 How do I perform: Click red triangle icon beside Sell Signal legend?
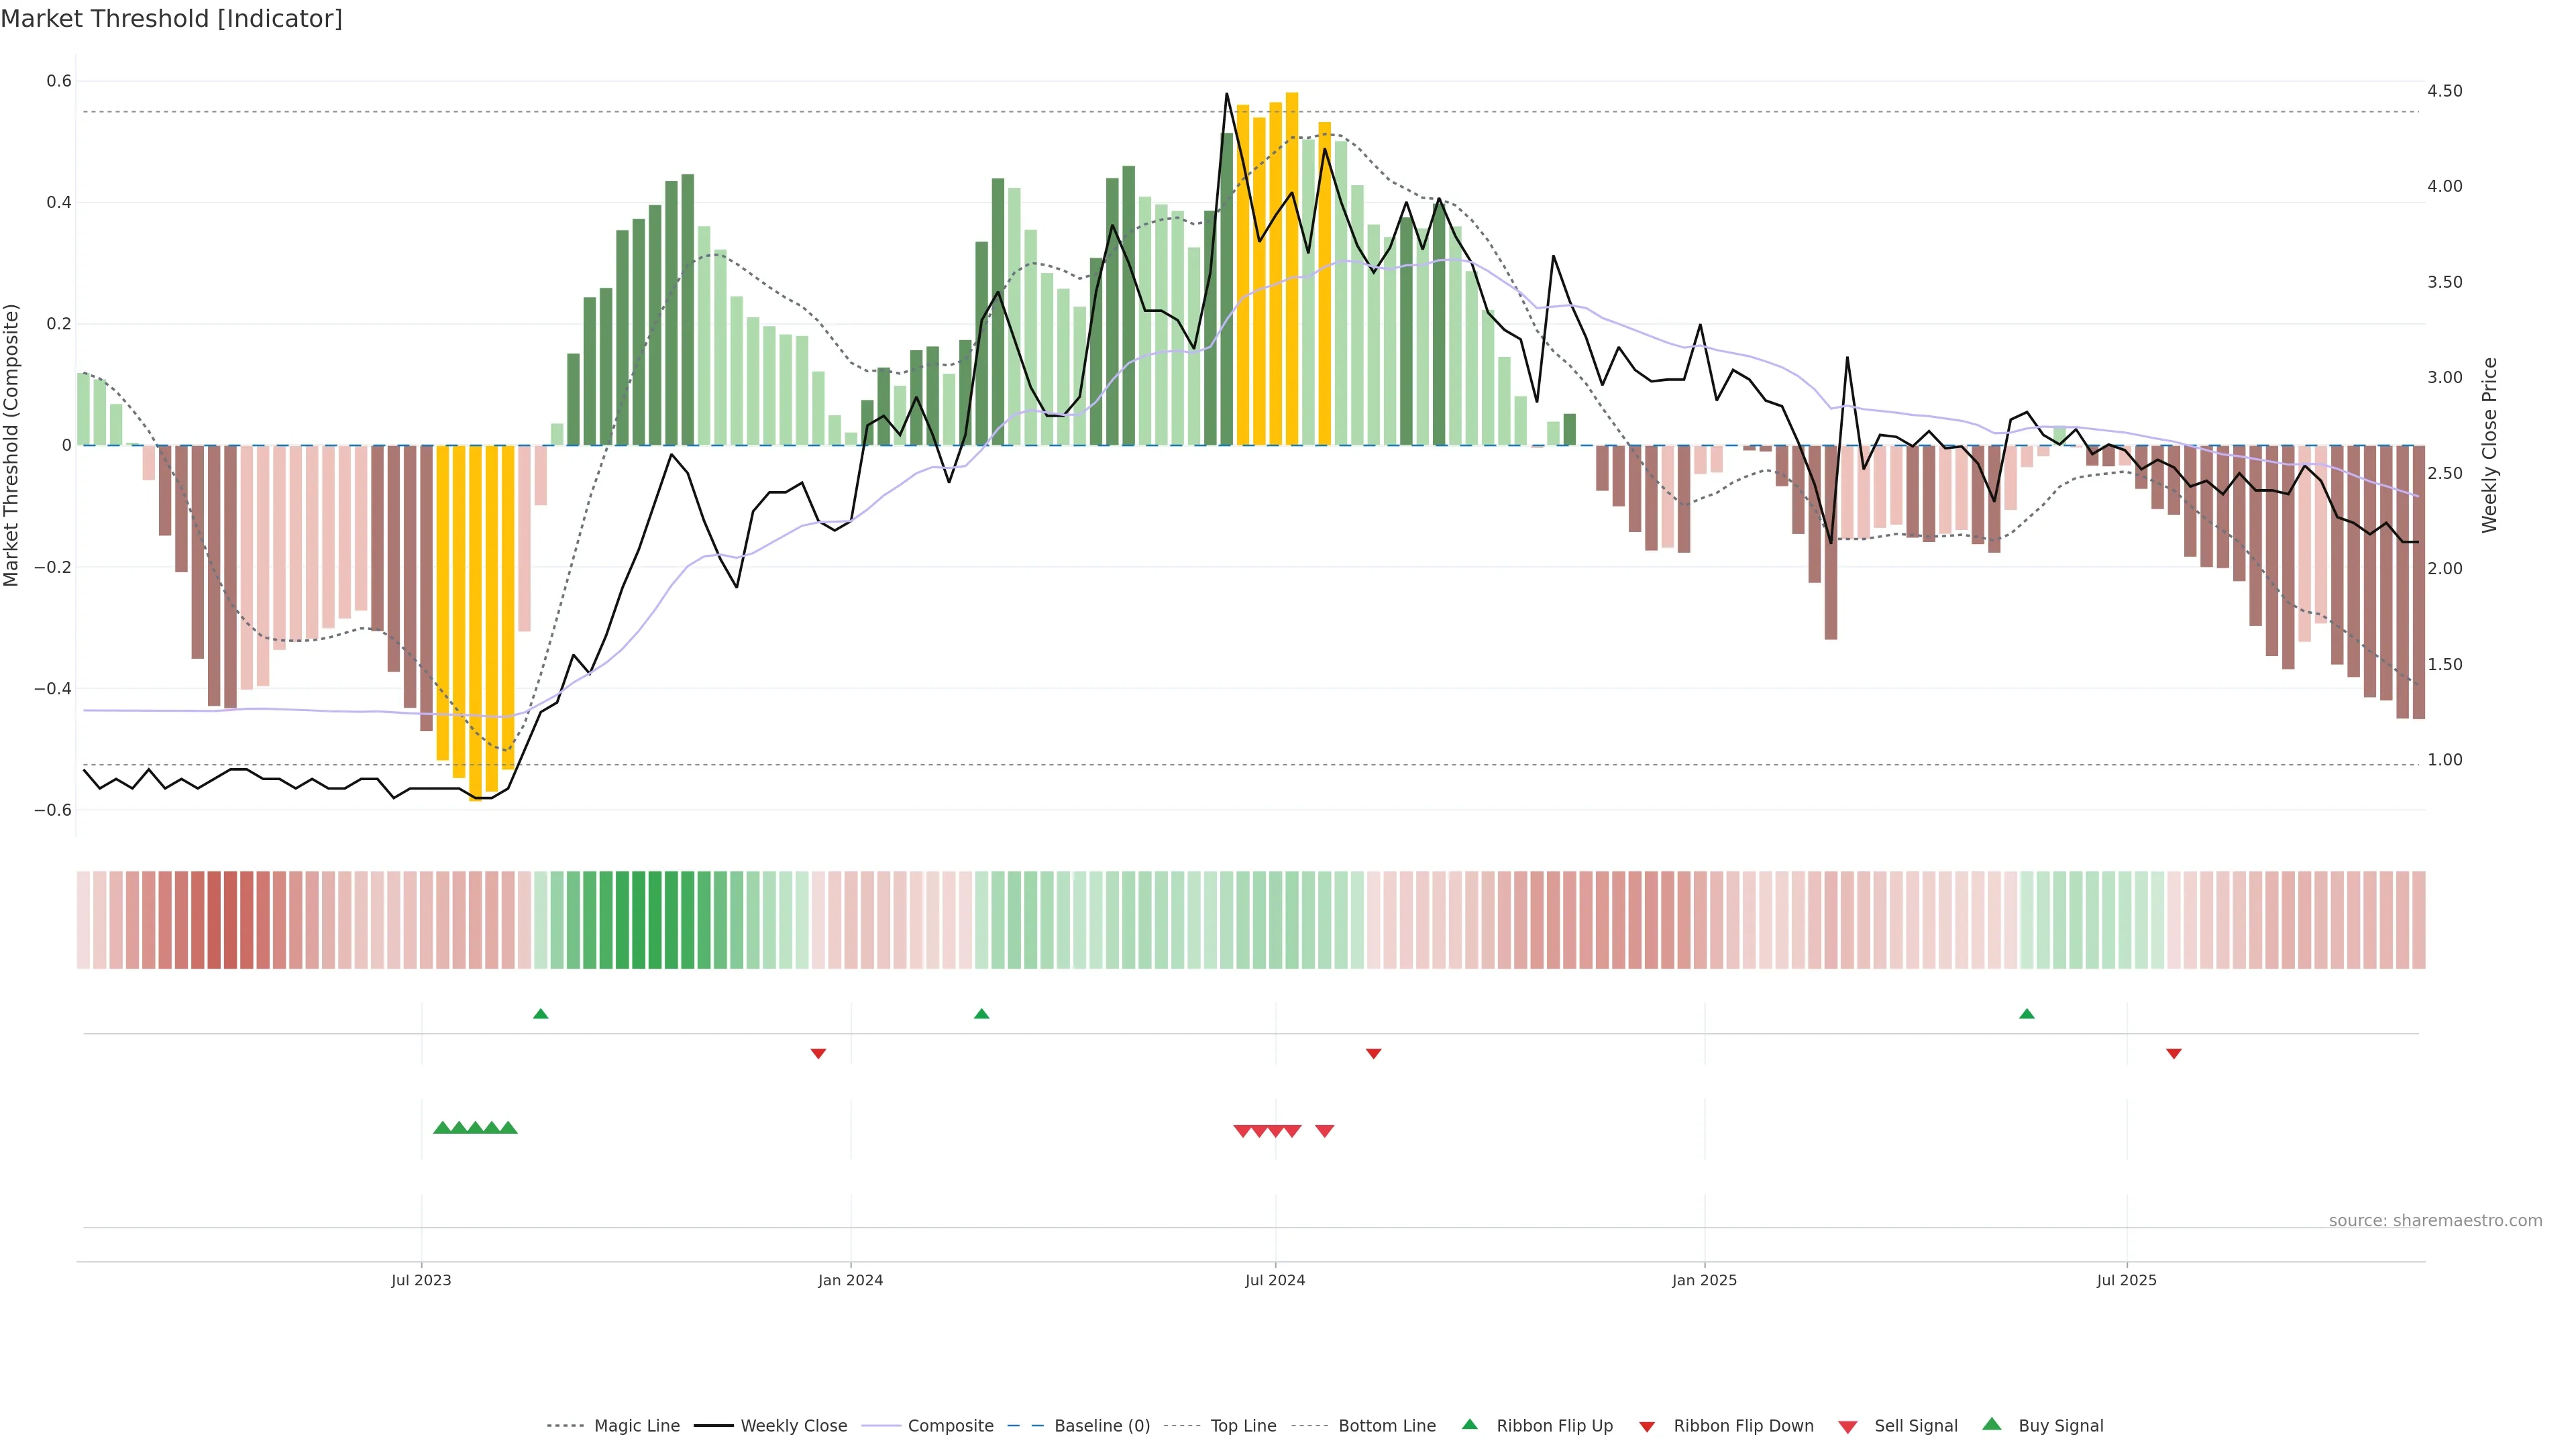pyautogui.click(x=1848, y=1427)
